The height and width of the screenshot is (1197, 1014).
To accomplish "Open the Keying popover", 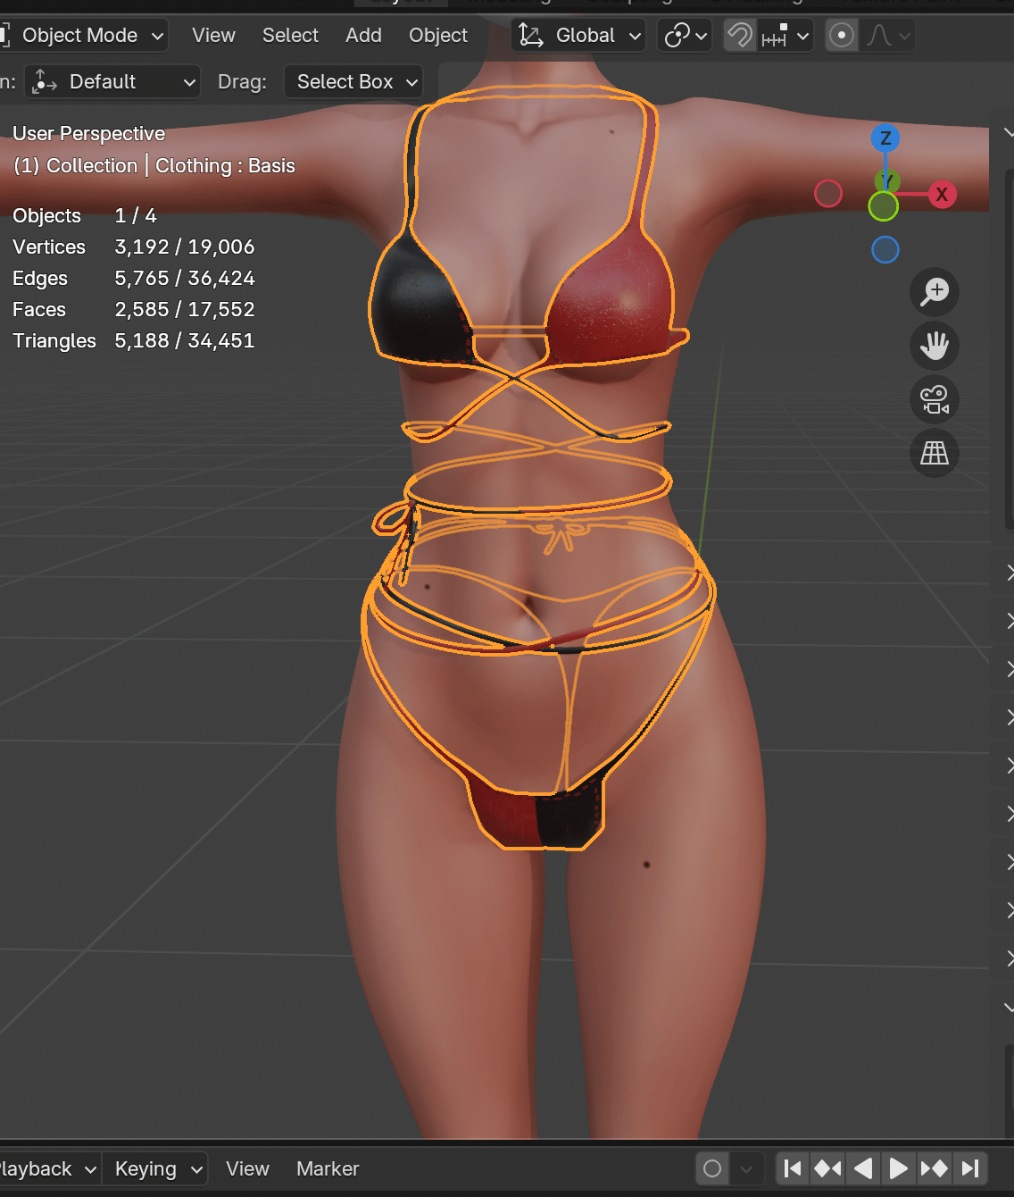I will coord(155,1168).
